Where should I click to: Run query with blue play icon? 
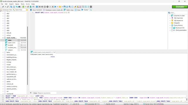pos(56,7)
